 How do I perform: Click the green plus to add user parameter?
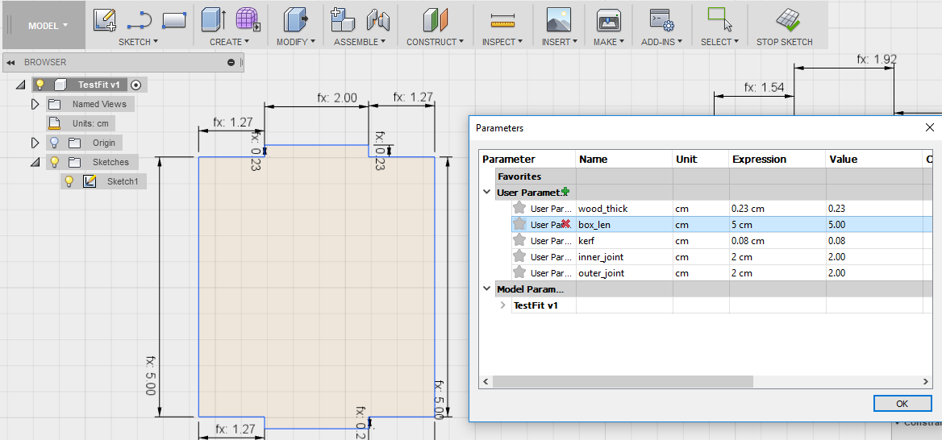pyautogui.click(x=565, y=192)
